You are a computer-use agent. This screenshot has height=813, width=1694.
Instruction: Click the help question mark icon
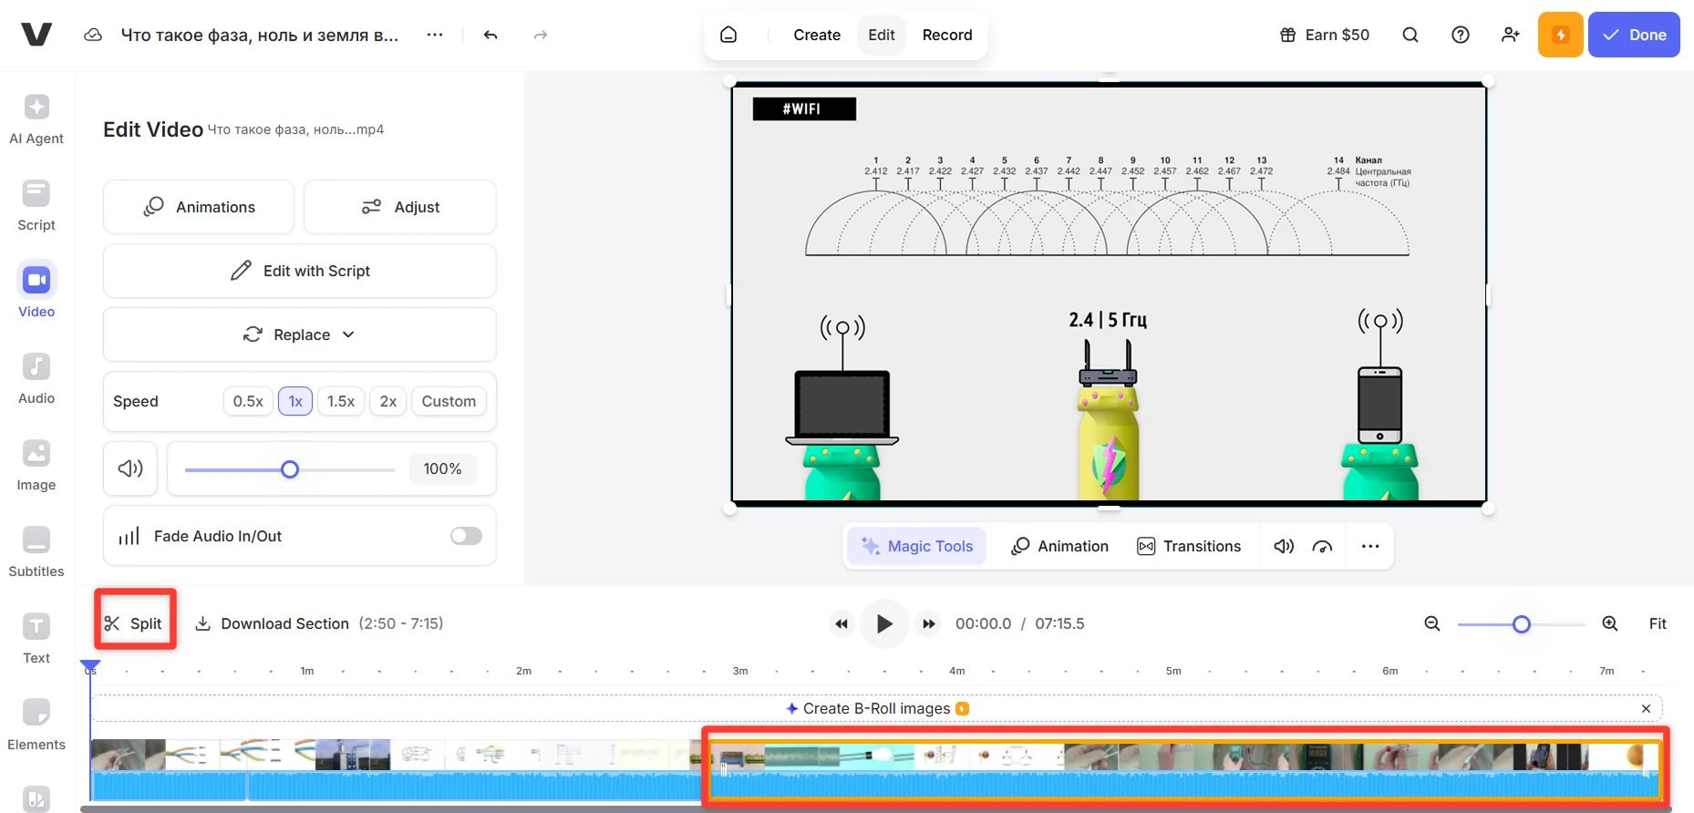[1460, 35]
